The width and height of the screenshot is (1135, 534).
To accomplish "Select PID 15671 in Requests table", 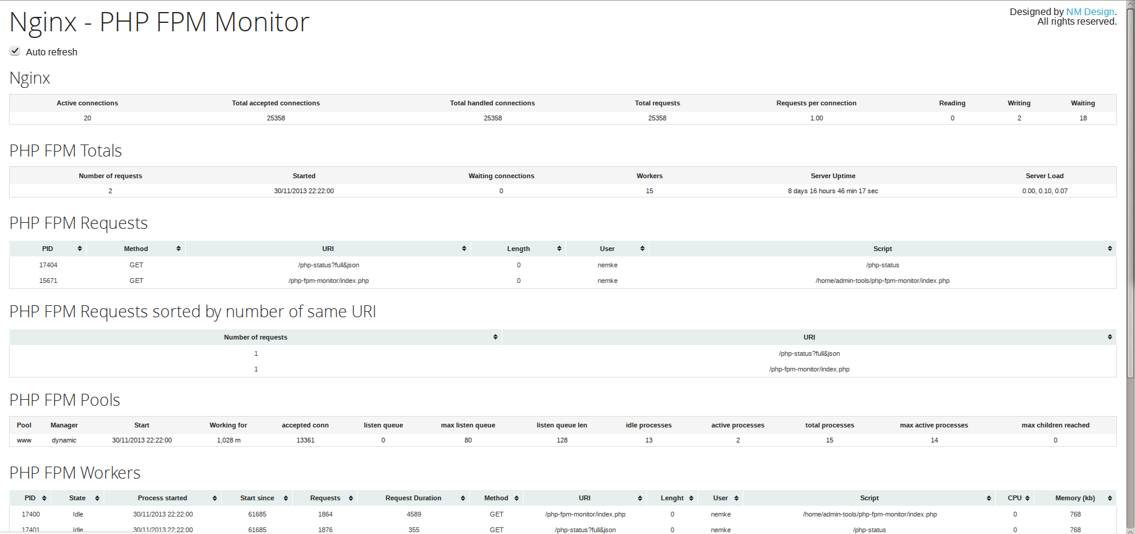I will pos(48,281).
